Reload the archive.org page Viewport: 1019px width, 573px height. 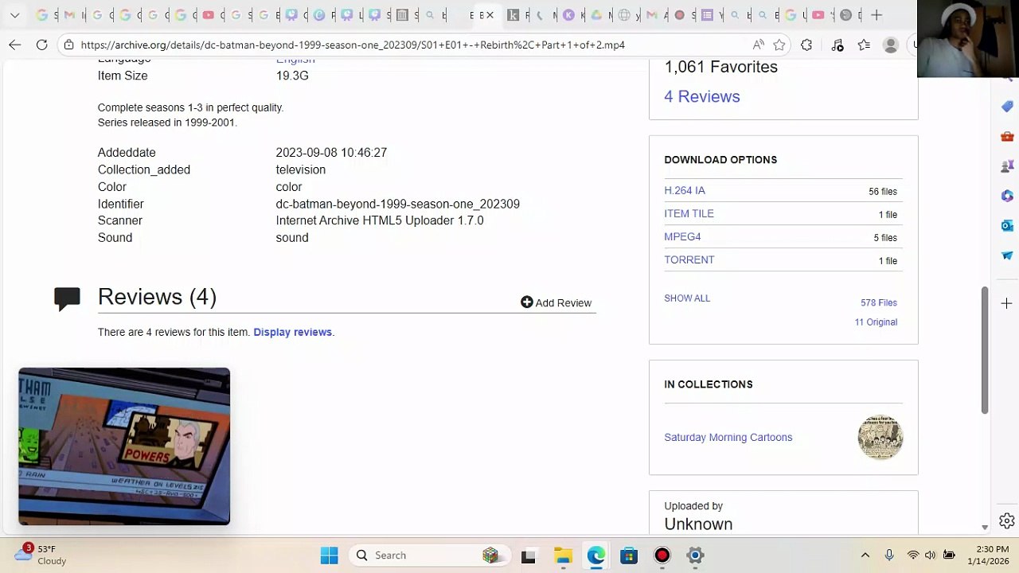click(x=42, y=45)
